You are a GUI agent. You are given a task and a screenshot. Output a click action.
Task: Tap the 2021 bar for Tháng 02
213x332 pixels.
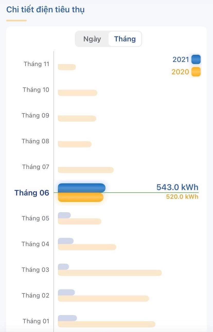click(66, 292)
